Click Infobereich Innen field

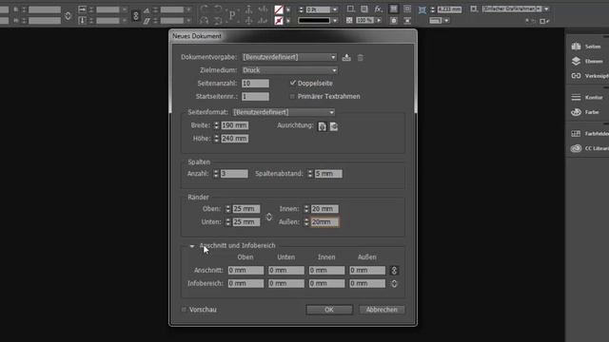326,283
